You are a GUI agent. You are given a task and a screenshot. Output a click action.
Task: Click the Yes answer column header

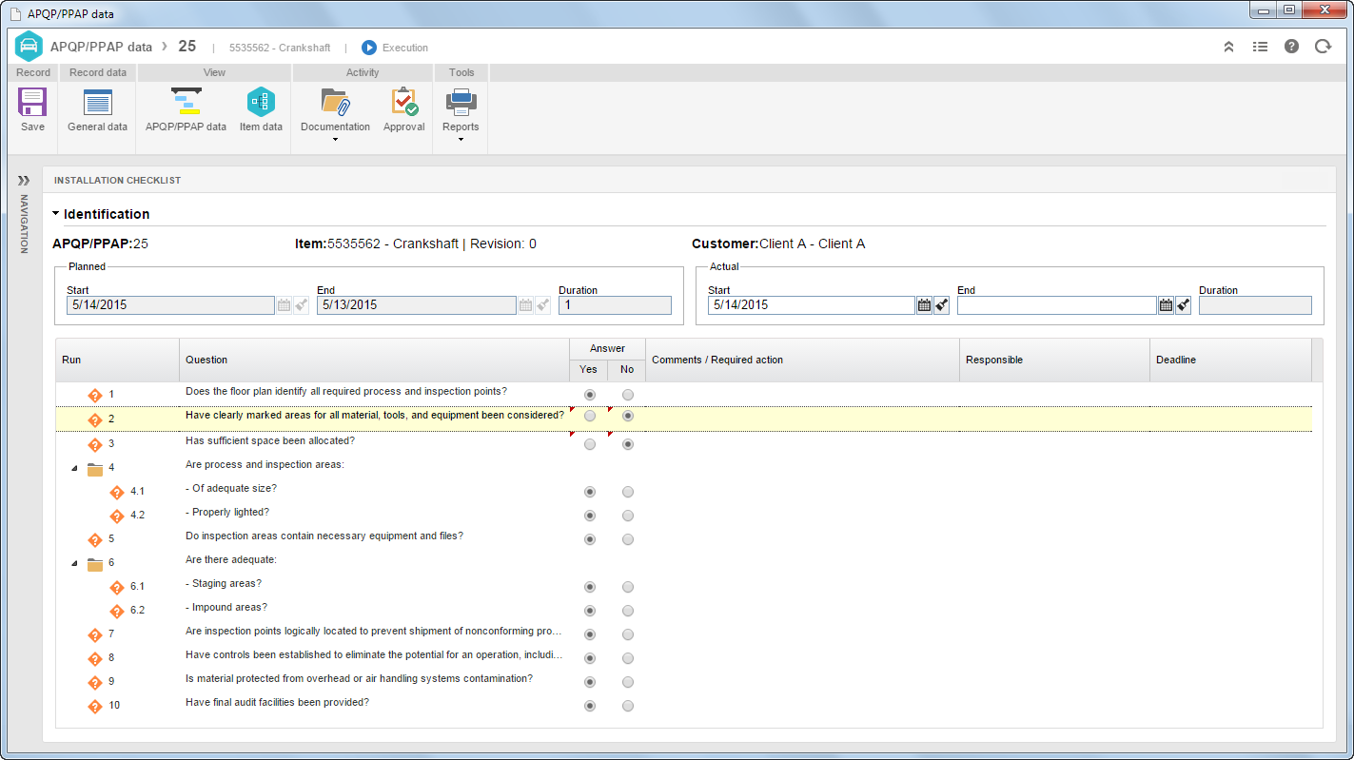[x=589, y=370]
